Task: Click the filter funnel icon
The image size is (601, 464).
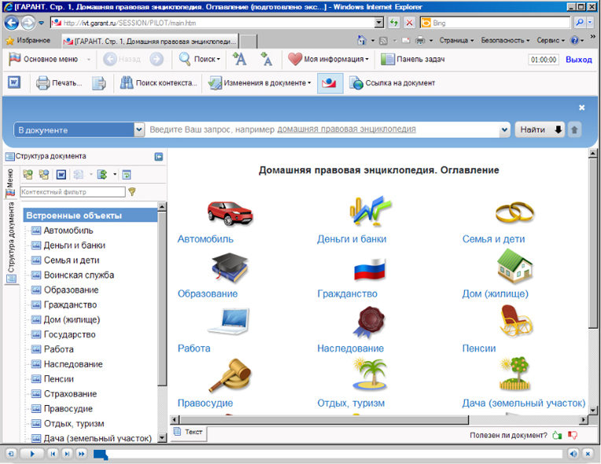Action: pos(132,192)
